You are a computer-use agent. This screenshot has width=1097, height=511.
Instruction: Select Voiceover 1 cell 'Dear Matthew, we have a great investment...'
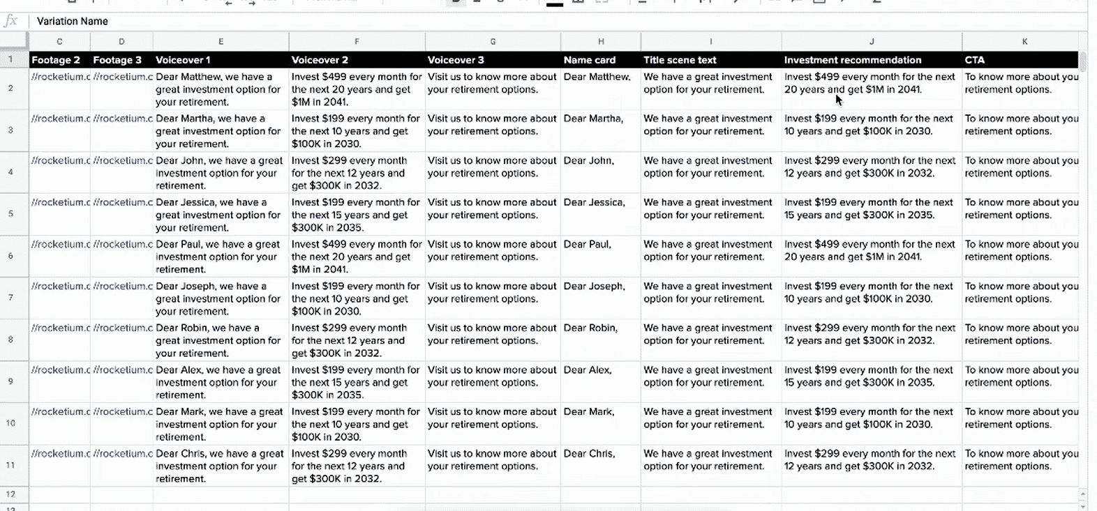coord(221,89)
